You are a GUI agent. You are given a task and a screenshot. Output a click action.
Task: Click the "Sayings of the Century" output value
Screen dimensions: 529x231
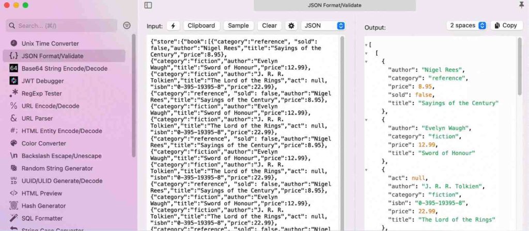tap(458, 103)
